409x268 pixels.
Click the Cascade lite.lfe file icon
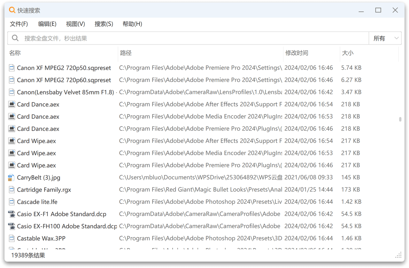[12, 202]
